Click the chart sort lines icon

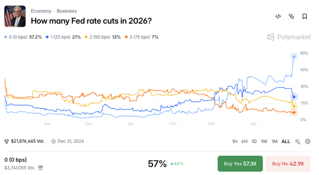pyautogui.click(x=297, y=141)
